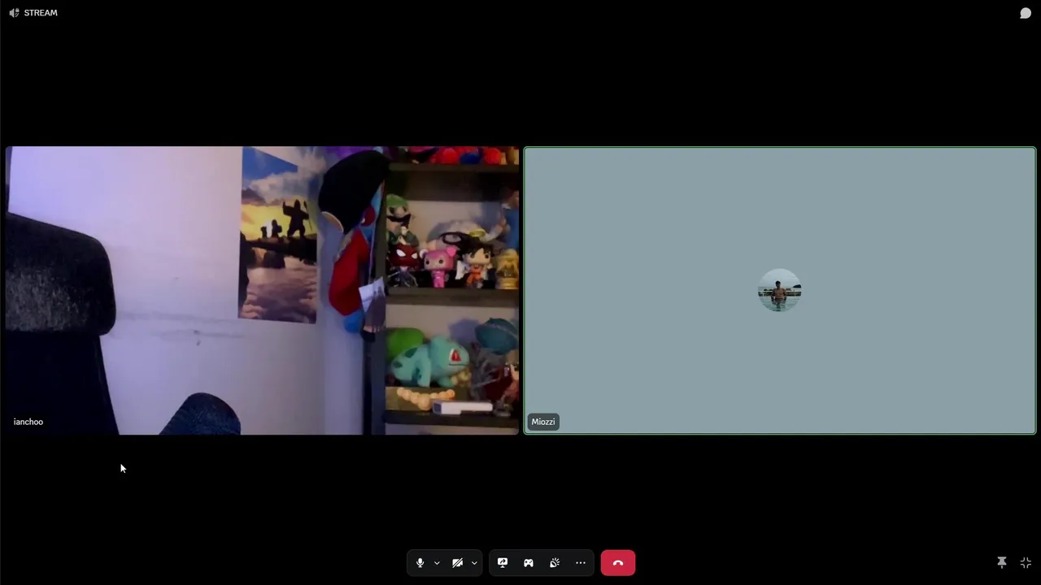Share your screen

point(503,563)
